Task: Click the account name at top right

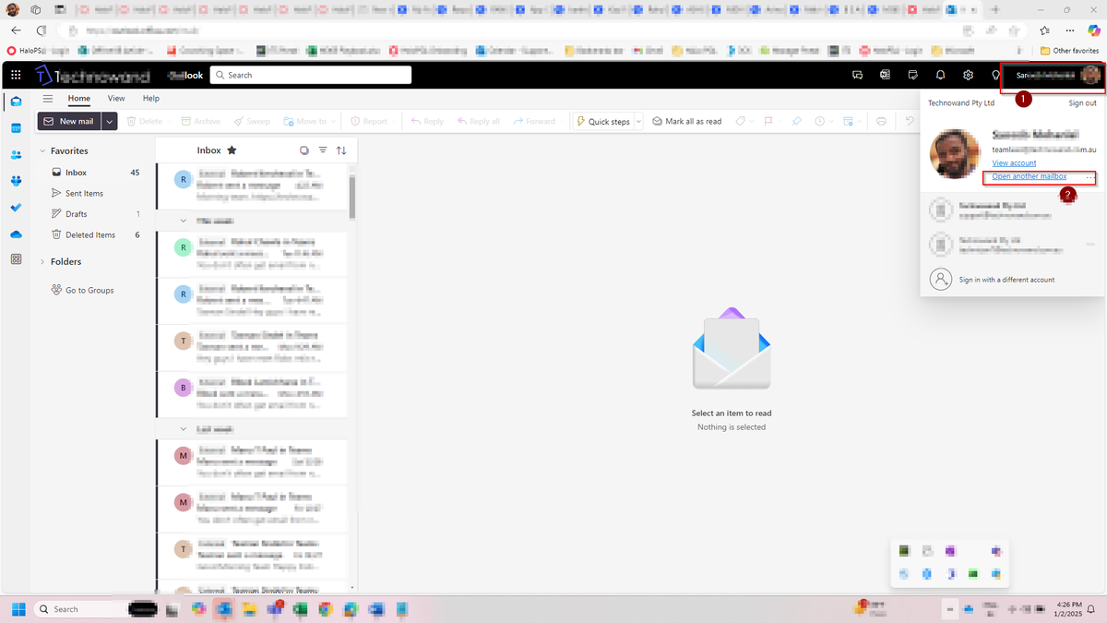Action: click(x=1045, y=75)
